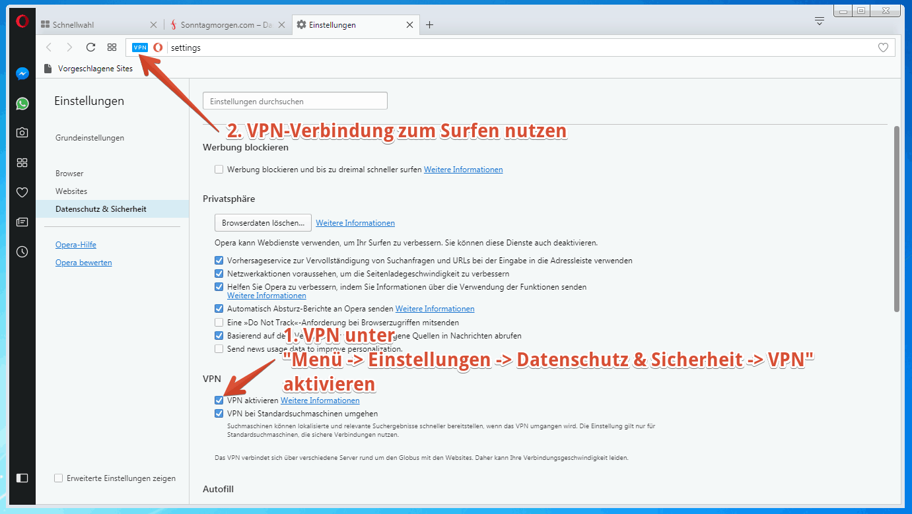Switch to the Schnellwahl tab

pos(99,25)
